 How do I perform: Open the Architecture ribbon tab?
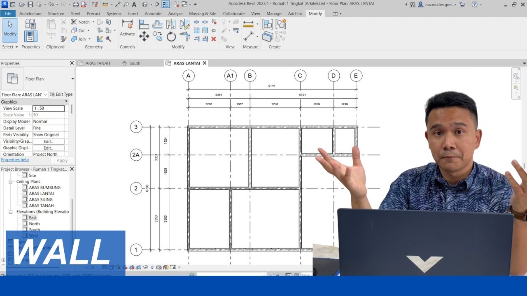click(x=30, y=14)
